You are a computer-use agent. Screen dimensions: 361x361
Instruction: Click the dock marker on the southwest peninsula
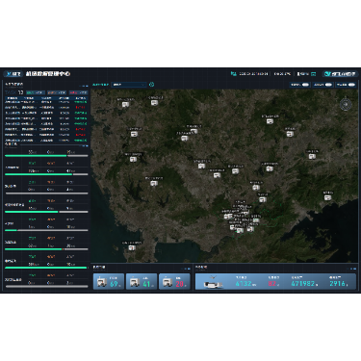click(132, 247)
